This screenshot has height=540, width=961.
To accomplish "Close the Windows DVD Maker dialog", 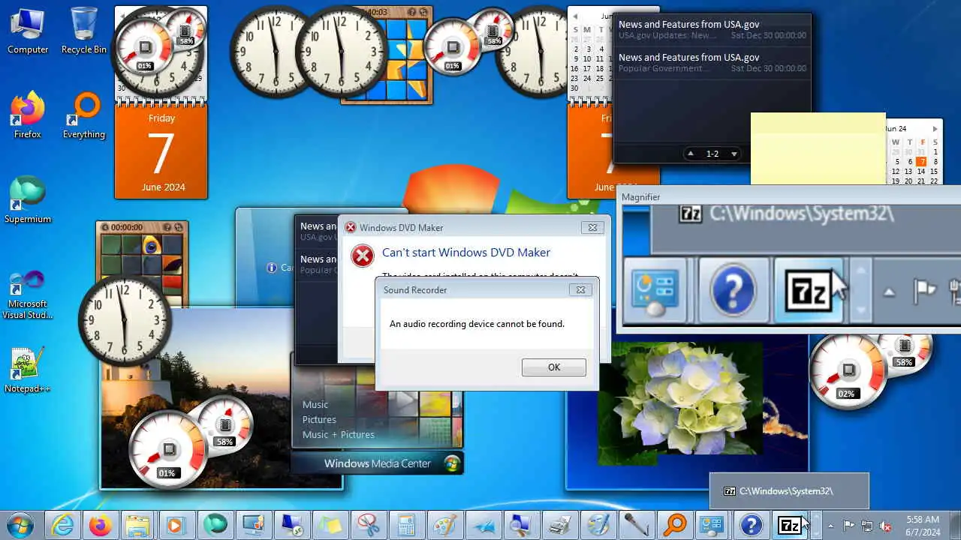I will (x=592, y=227).
